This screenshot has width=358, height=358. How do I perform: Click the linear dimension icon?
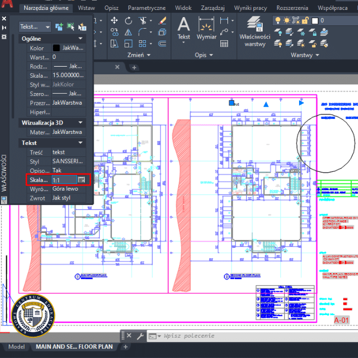click(224, 20)
